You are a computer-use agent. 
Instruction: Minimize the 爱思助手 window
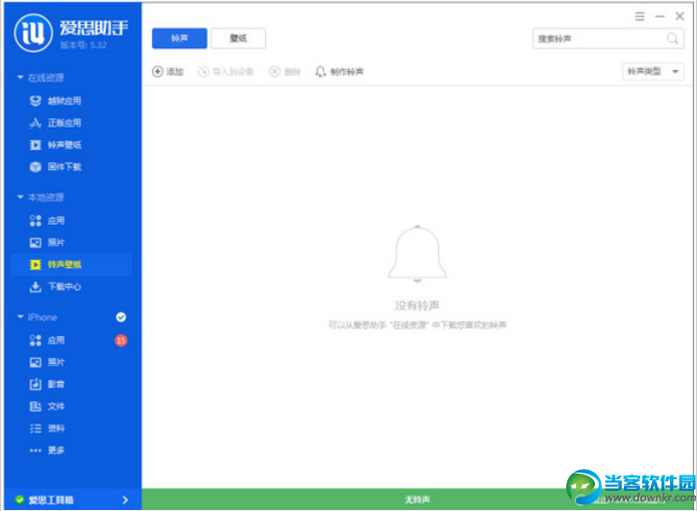pos(660,17)
